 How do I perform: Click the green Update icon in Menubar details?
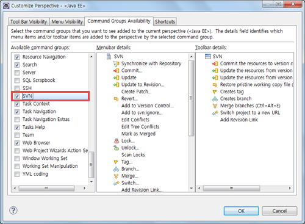coord(116,78)
